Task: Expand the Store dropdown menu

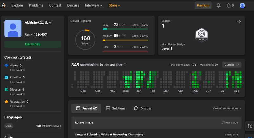Action: click(x=114, y=5)
